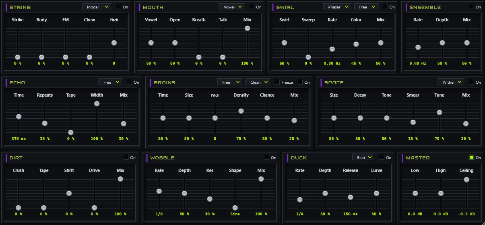Enable the ECHO module On checkbox
Viewport: 485px width, 225px height.
(130, 82)
